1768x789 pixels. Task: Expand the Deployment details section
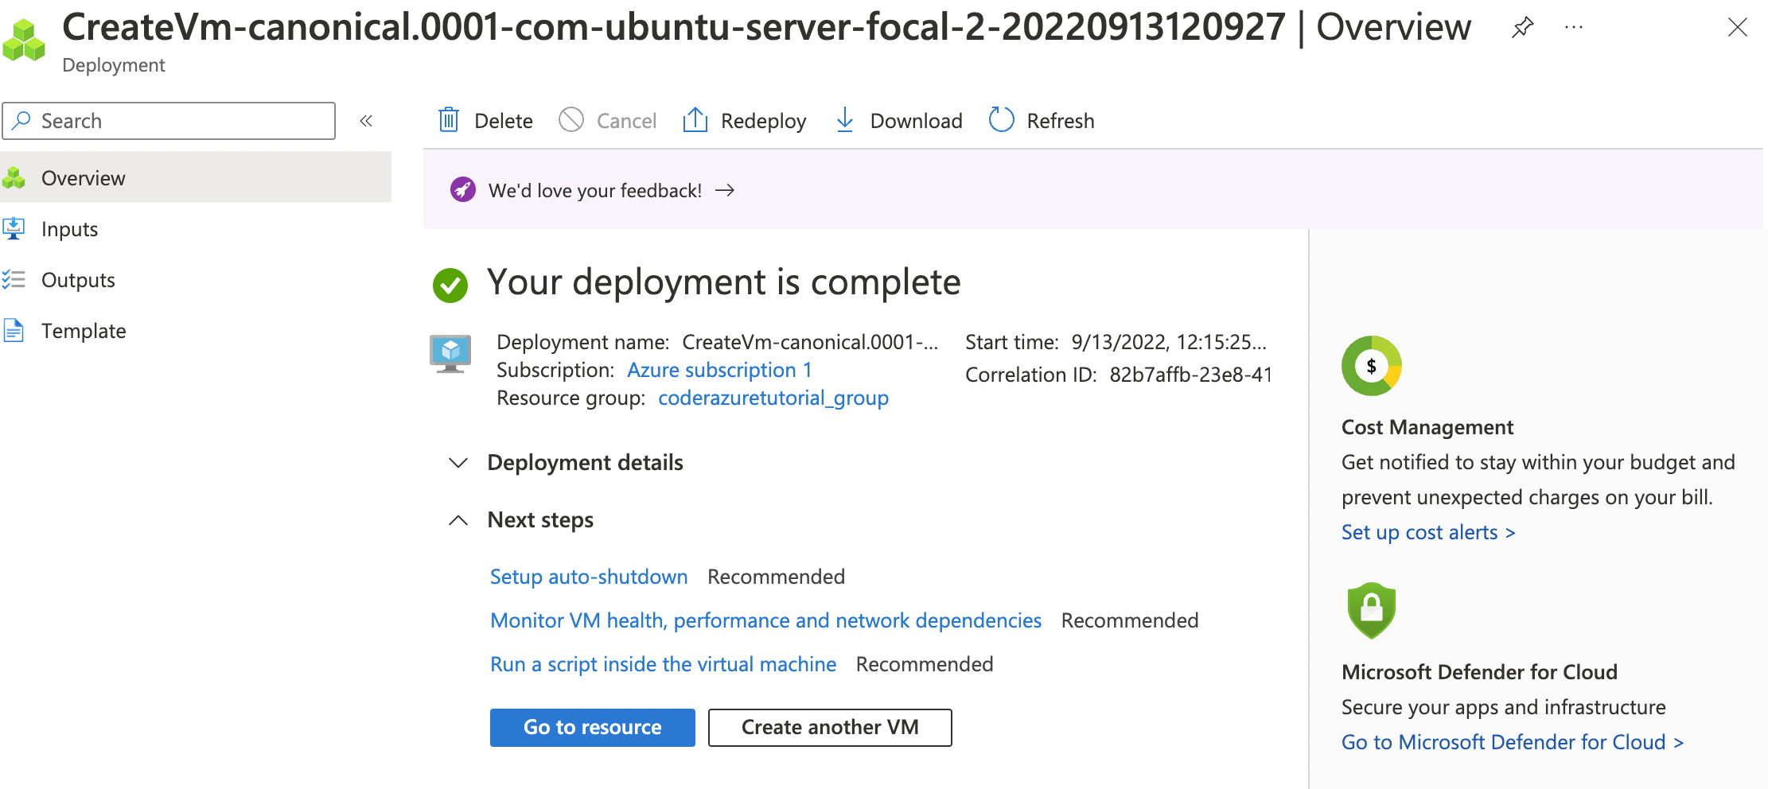click(x=458, y=463)
